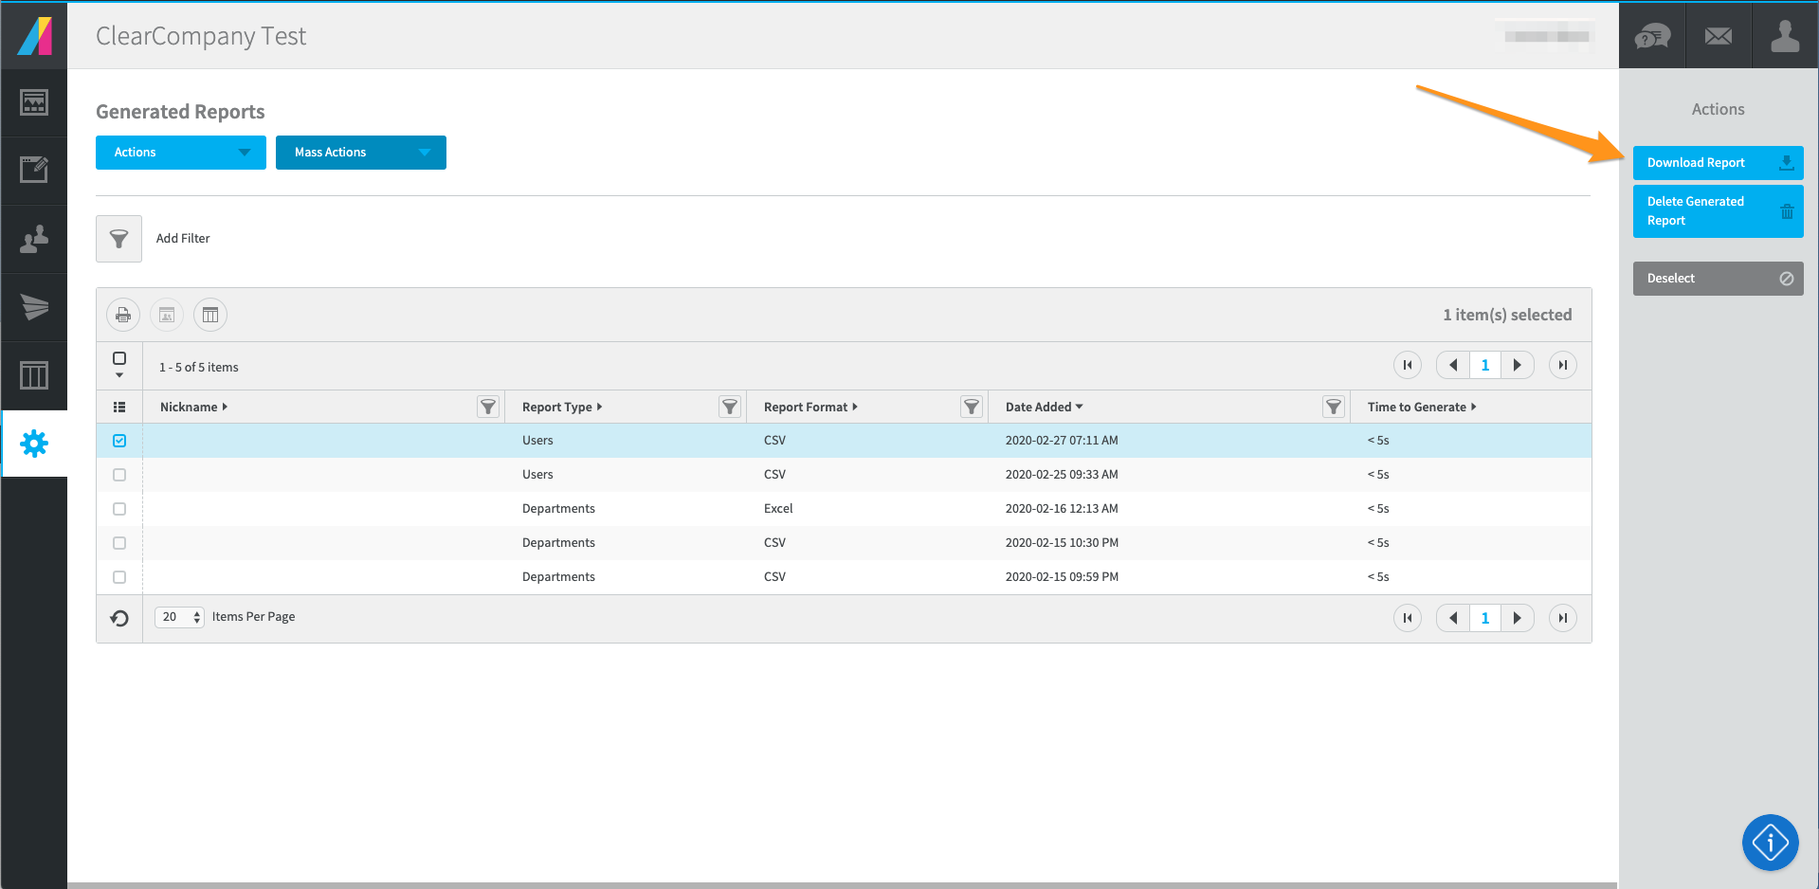Go to last page in top pager
Screen dimensions: 1819x889
coord(1563,365)
